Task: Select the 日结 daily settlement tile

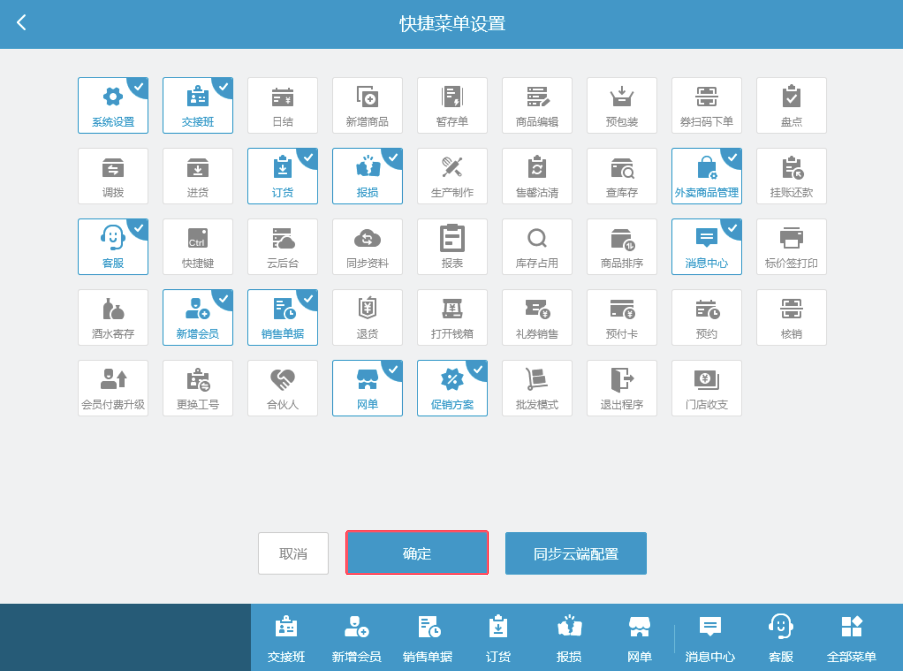Action: tap(282, 106)
